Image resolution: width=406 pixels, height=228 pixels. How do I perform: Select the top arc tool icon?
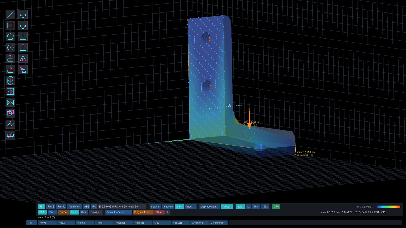point(23,15)
